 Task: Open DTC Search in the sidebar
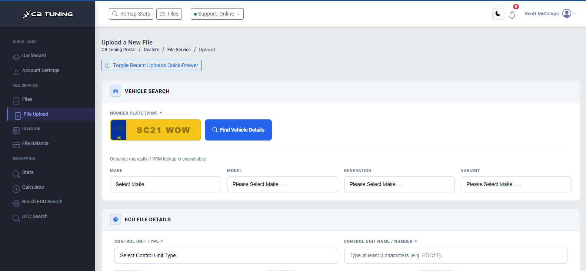click(35, 217)
